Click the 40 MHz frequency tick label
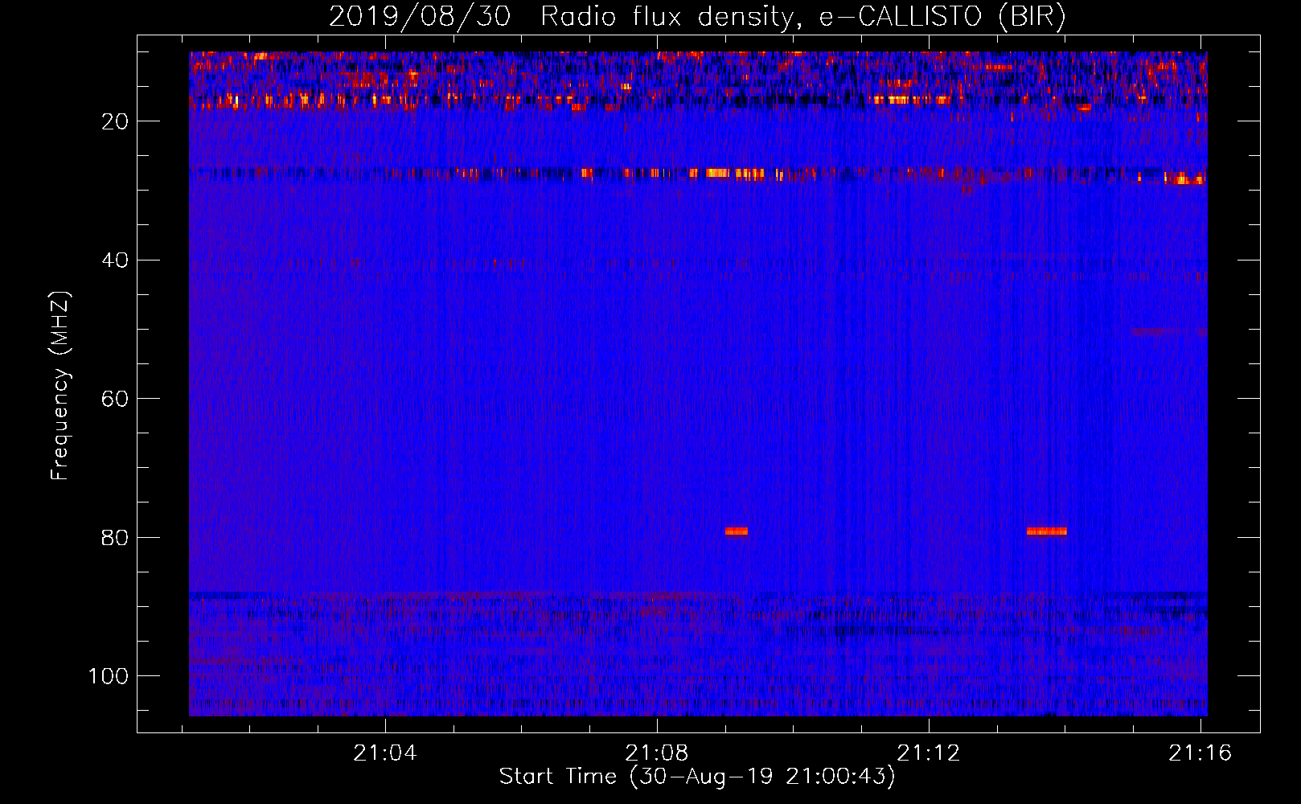The height and width of the screenshot is (804, 1301). 116,260
